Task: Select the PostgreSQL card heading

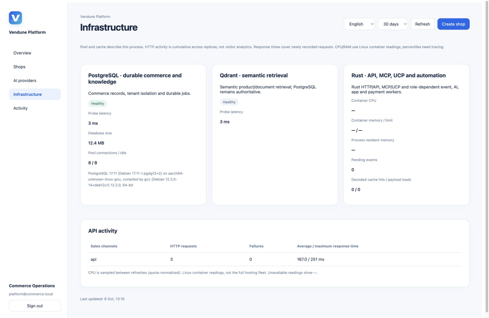Action: click(135, 79)
